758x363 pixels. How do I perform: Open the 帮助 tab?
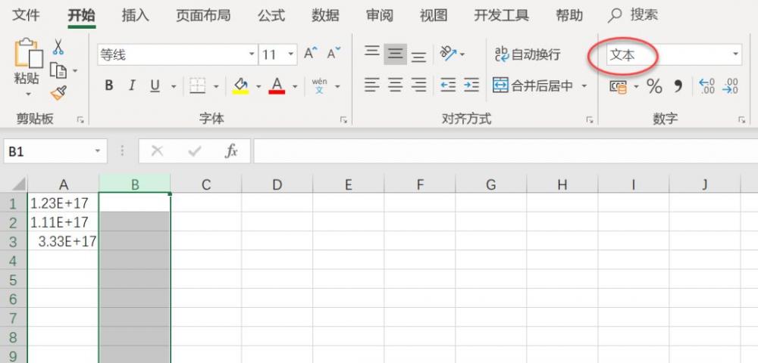click(x=569, y=15)
